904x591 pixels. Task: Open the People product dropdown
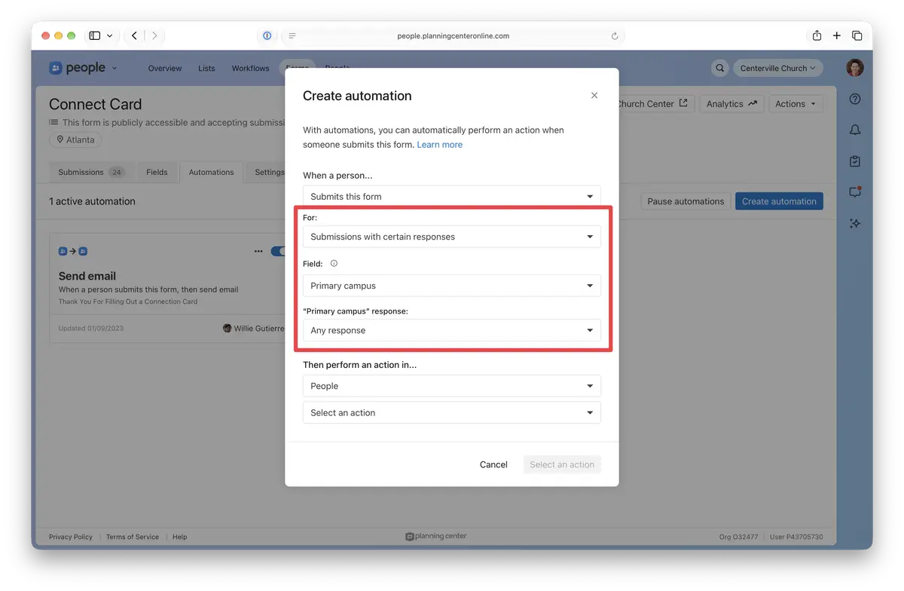click(x=452, y=386)
